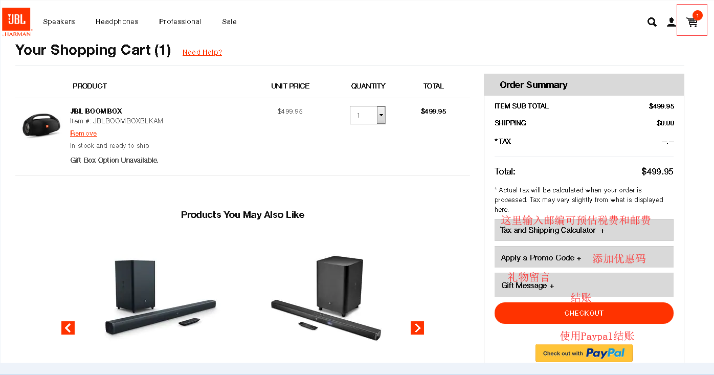Open the Headphones menu
This screenshot has height=375, width=714.
click(x=117, y=21)
